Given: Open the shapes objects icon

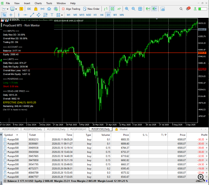Looking at the screenshot, I should point(58,15).
